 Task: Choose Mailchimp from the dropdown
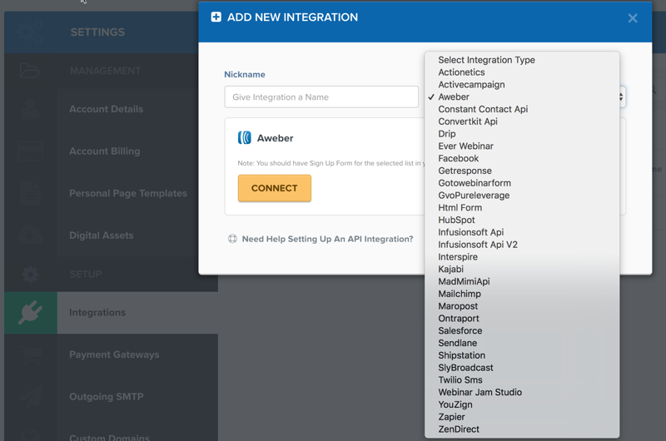click(522, 294)
